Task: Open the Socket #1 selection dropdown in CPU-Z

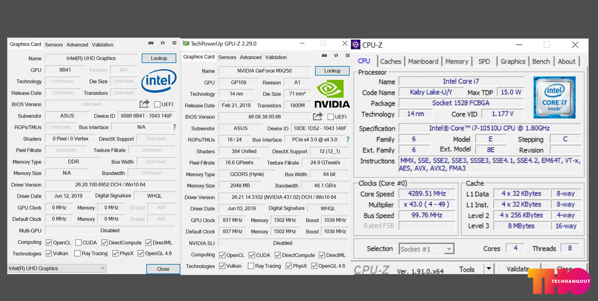Action: 427,249
